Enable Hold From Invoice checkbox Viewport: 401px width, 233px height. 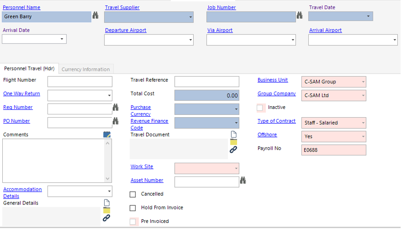click(133, 208)
